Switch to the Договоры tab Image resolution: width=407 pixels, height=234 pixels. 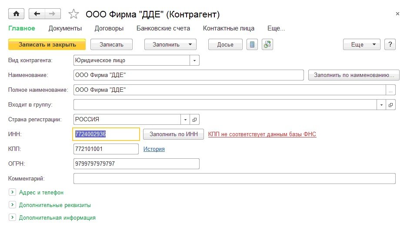click(109, 28)
